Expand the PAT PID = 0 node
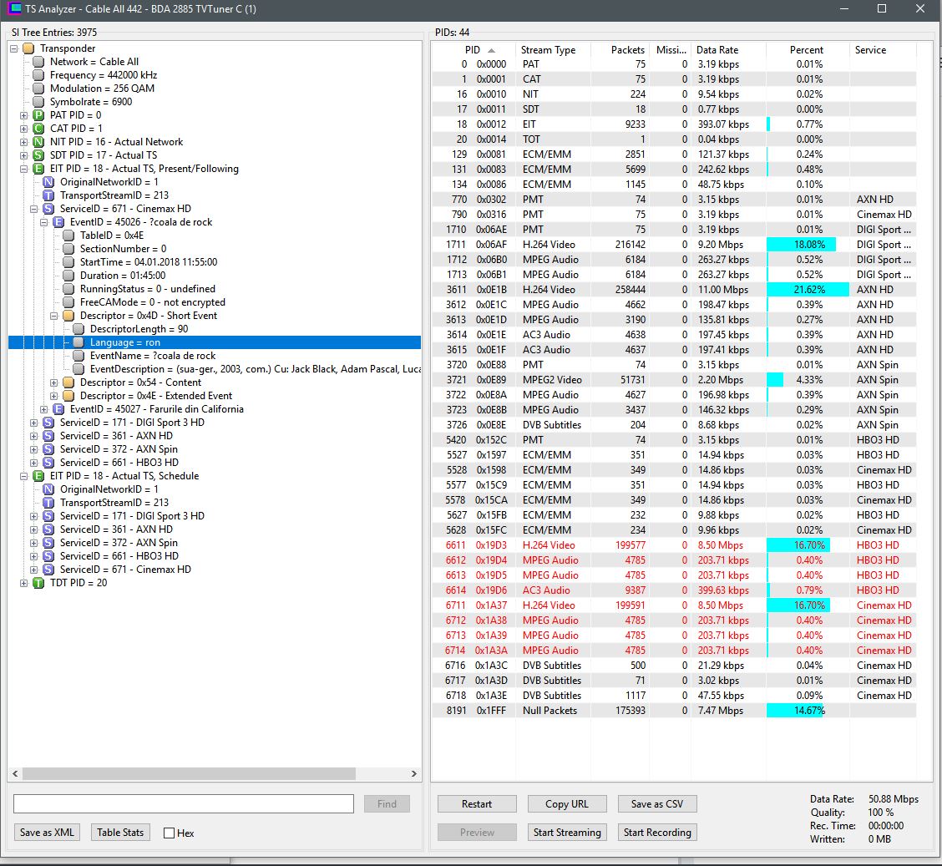Screen dimensions: 942x866 click(x=24, y=115)
